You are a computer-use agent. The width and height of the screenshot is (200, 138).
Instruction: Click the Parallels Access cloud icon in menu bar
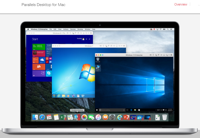tap(151, 29)
